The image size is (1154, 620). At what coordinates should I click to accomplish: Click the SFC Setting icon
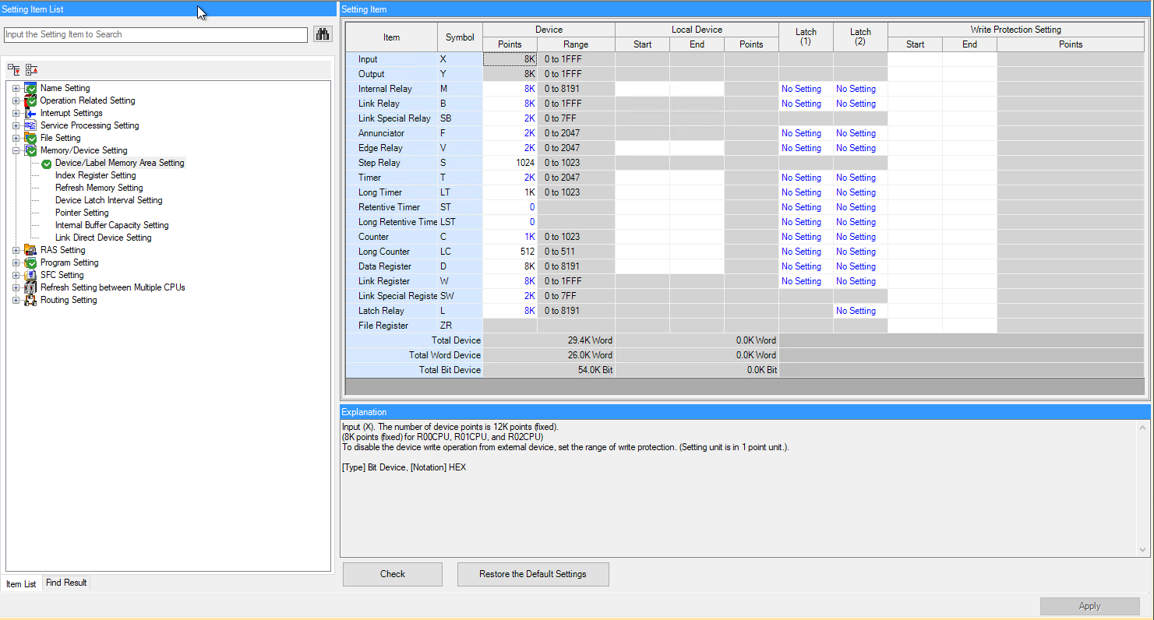[x=30, y=275]
